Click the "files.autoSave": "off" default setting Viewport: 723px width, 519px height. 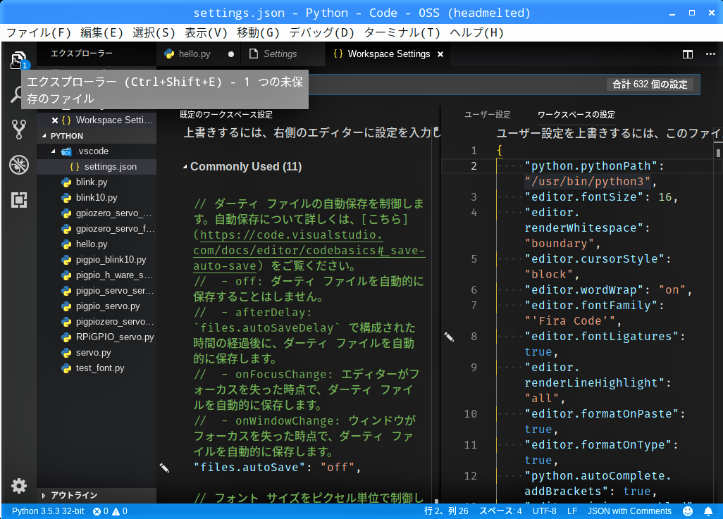click(x=277, y=468)
